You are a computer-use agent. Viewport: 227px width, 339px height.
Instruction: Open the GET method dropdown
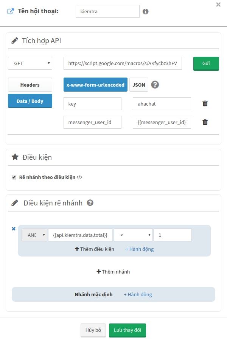pyautogui.click(x=30, y=64)
